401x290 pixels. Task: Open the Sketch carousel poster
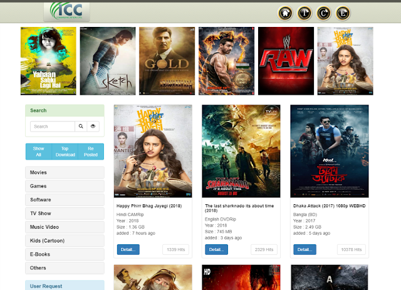108,61
